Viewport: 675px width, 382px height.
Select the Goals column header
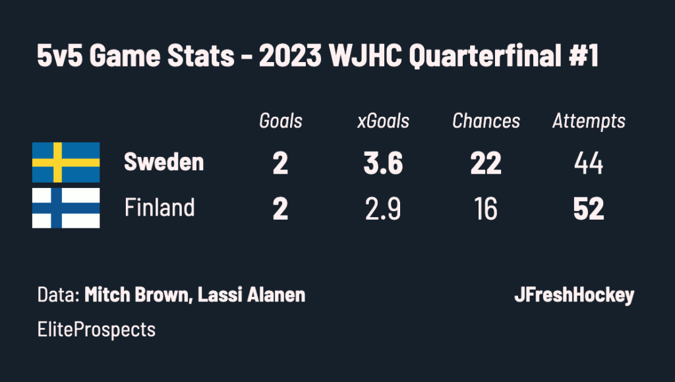(x=281, y=121)
